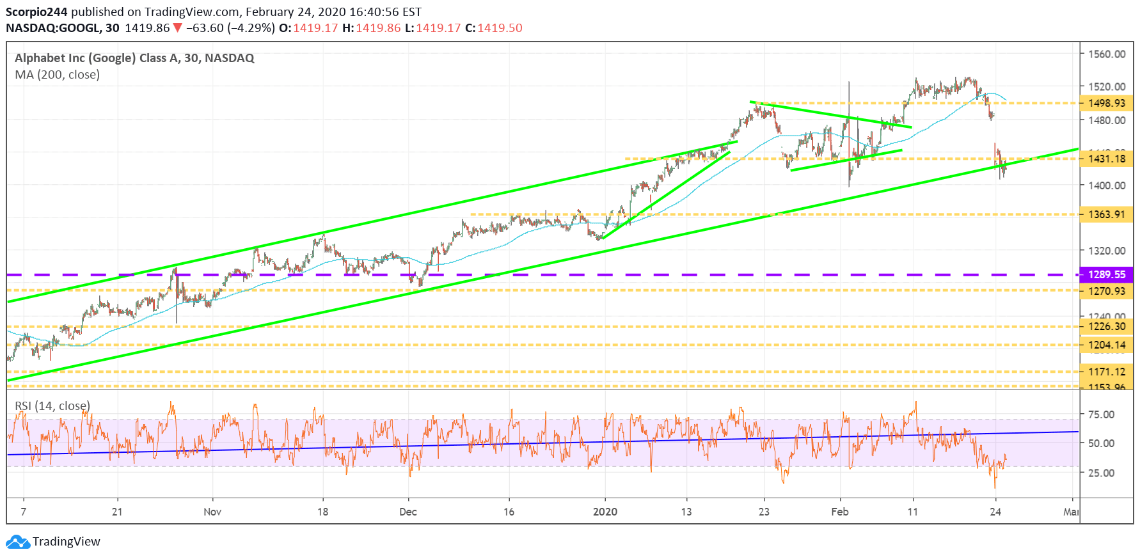
Task: Click the TradingView cloud logo icon
Action: point(18,542)
